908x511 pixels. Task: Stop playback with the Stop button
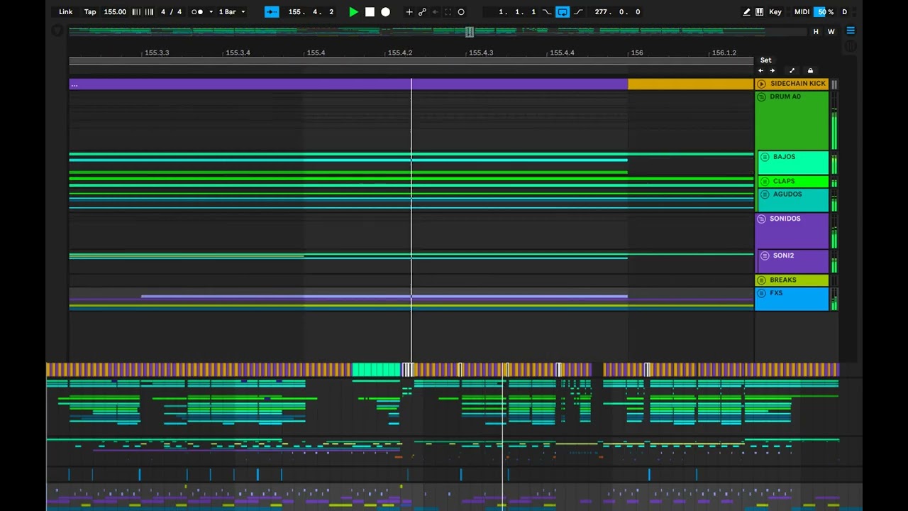pyautogui.click(x=370, y=12)
